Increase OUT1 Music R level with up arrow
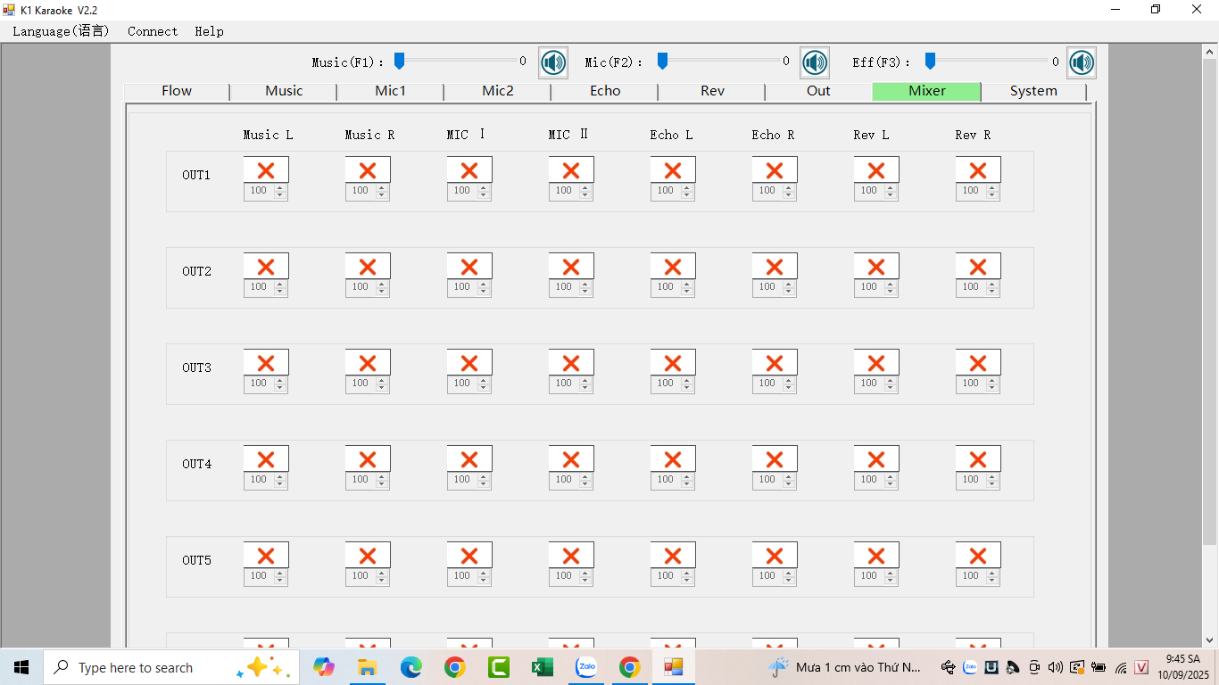The height and width of the screenshot is (685, 1219). [x=382, y=187]
